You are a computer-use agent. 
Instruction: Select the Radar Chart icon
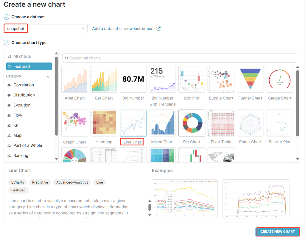click(250, 123)
